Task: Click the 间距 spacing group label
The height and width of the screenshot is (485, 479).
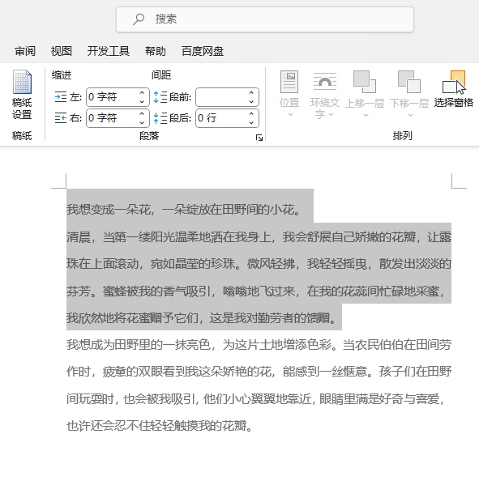Action: click(161, 74)
